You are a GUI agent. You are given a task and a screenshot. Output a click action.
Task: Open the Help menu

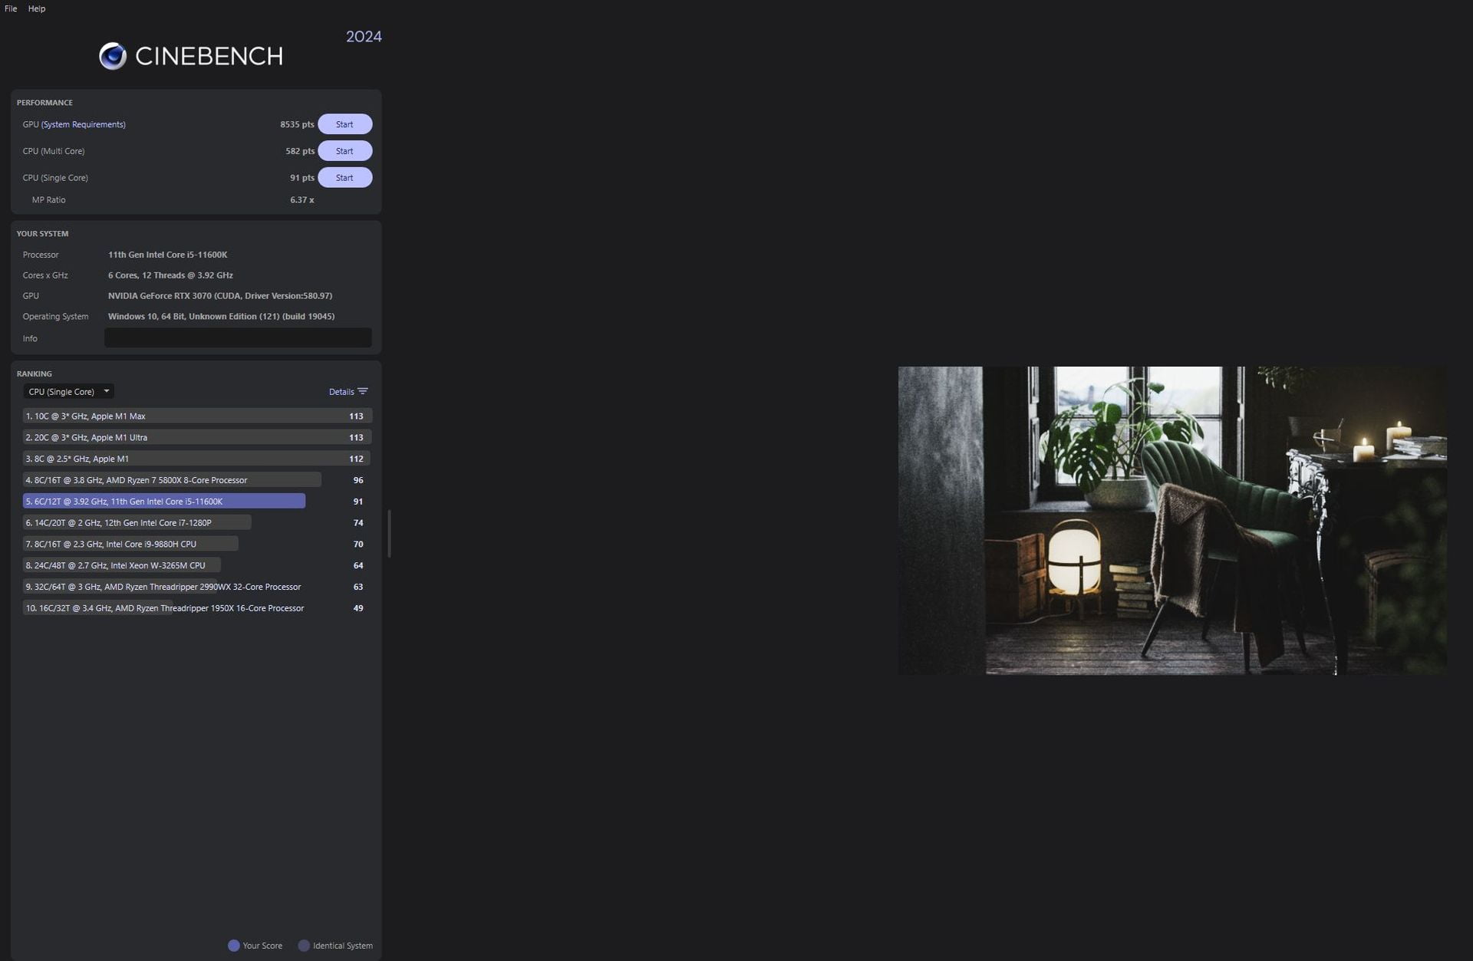[x=37, y=8]
